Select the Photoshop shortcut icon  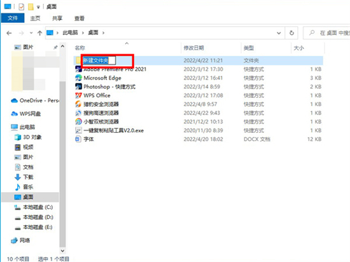pyautogui.click(x=78, y=86)
